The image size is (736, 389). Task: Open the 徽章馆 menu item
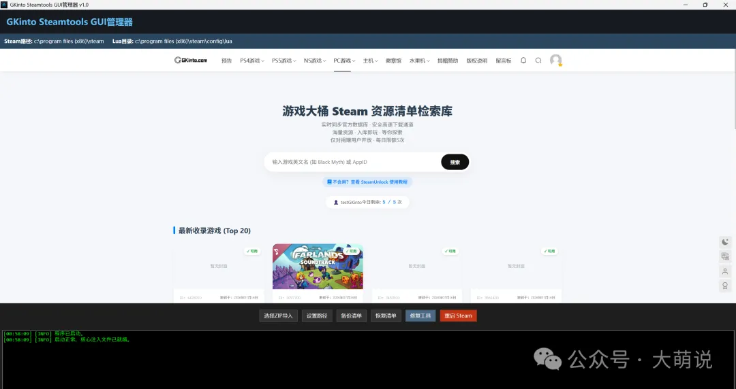(x=393, y=61)
